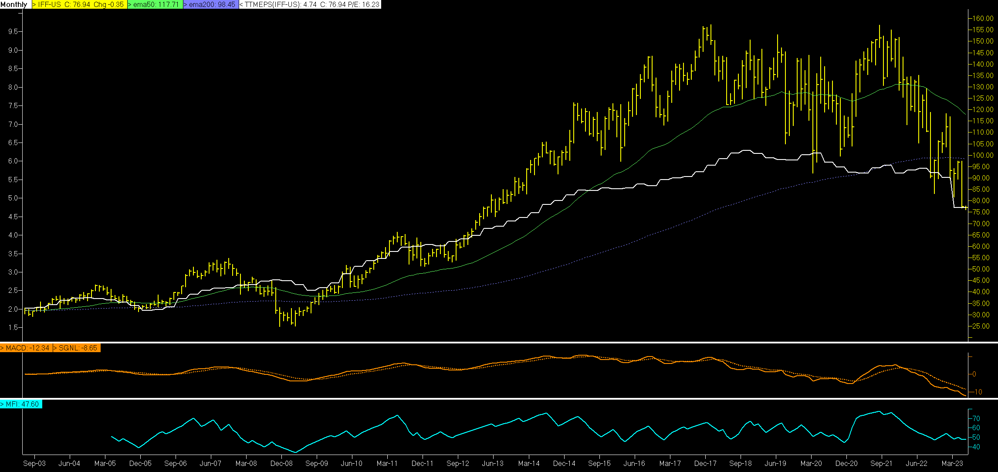Click the SGNL signal line label
This screenshot has height=472, width=998.
point(77,348)
